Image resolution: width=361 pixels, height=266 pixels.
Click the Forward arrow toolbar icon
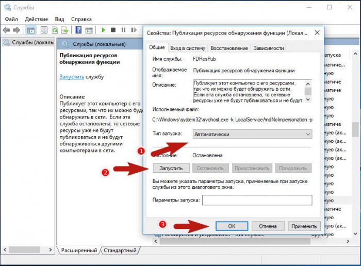[17, 30]
